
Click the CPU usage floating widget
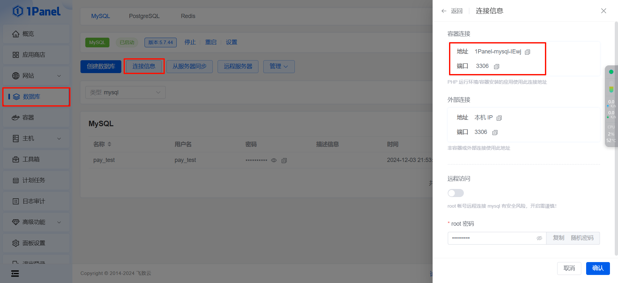coord(611,134)
